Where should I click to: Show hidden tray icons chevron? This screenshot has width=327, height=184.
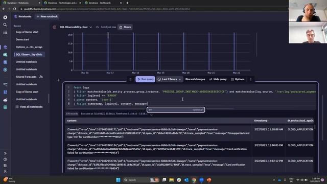274,180
